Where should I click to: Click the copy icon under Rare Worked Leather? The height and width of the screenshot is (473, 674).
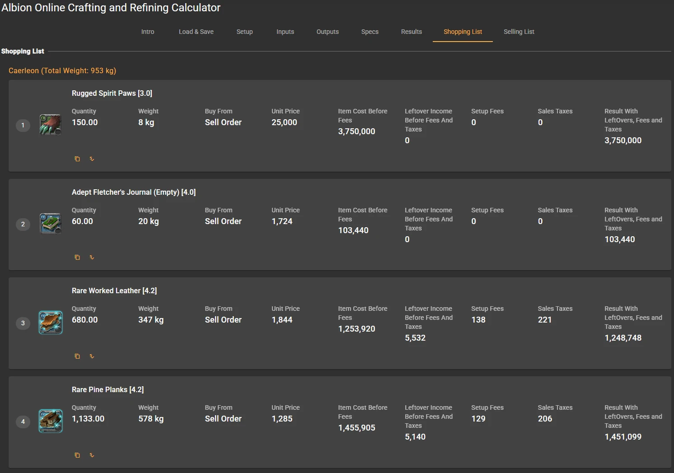77,356
